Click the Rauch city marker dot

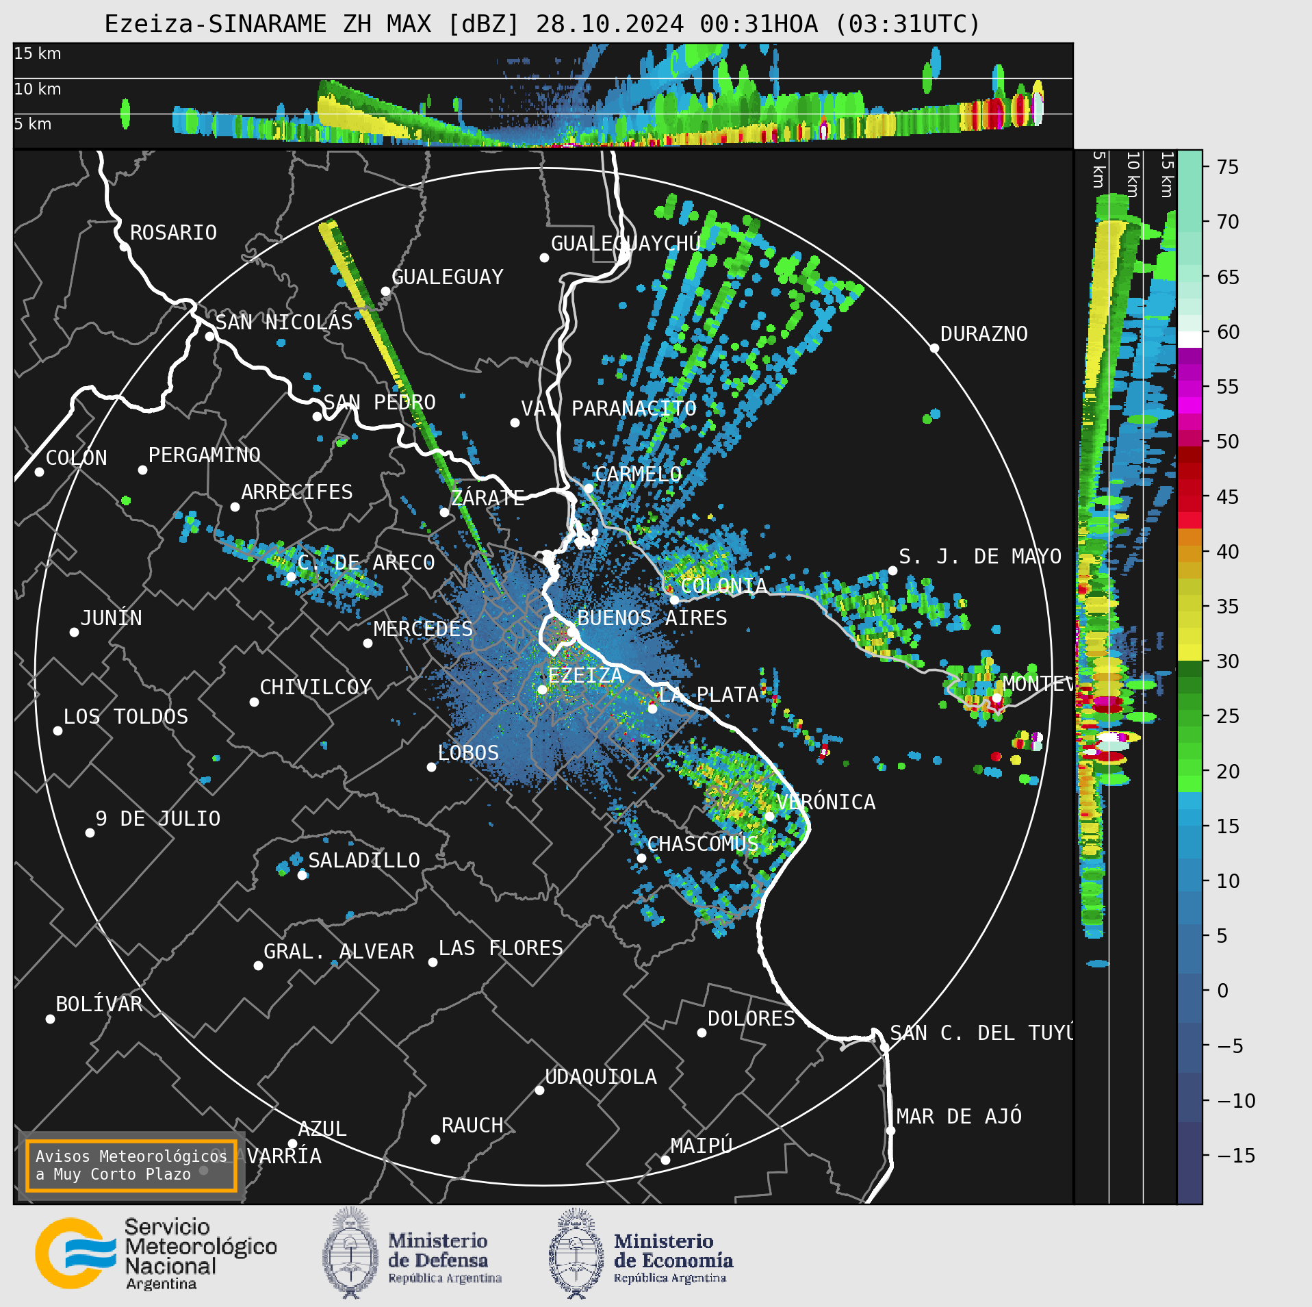click(435, 1139)
